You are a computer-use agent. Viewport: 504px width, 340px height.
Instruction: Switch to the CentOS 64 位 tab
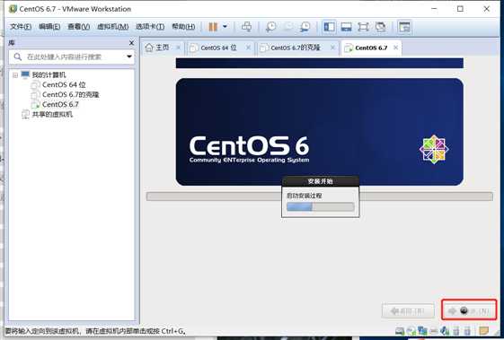[218, 48]
